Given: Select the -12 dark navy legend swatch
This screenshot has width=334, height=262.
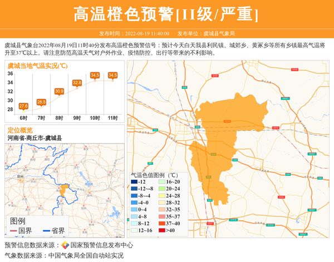Looking at the screenshot, I should [134, 182].
